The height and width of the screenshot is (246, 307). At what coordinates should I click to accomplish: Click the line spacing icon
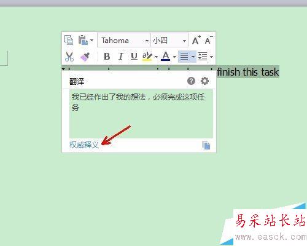(203, 57)
